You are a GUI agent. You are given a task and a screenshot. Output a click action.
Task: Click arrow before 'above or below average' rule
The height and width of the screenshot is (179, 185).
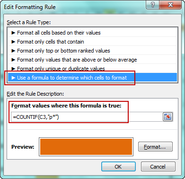pyautogui.click(x=13, y=60)
